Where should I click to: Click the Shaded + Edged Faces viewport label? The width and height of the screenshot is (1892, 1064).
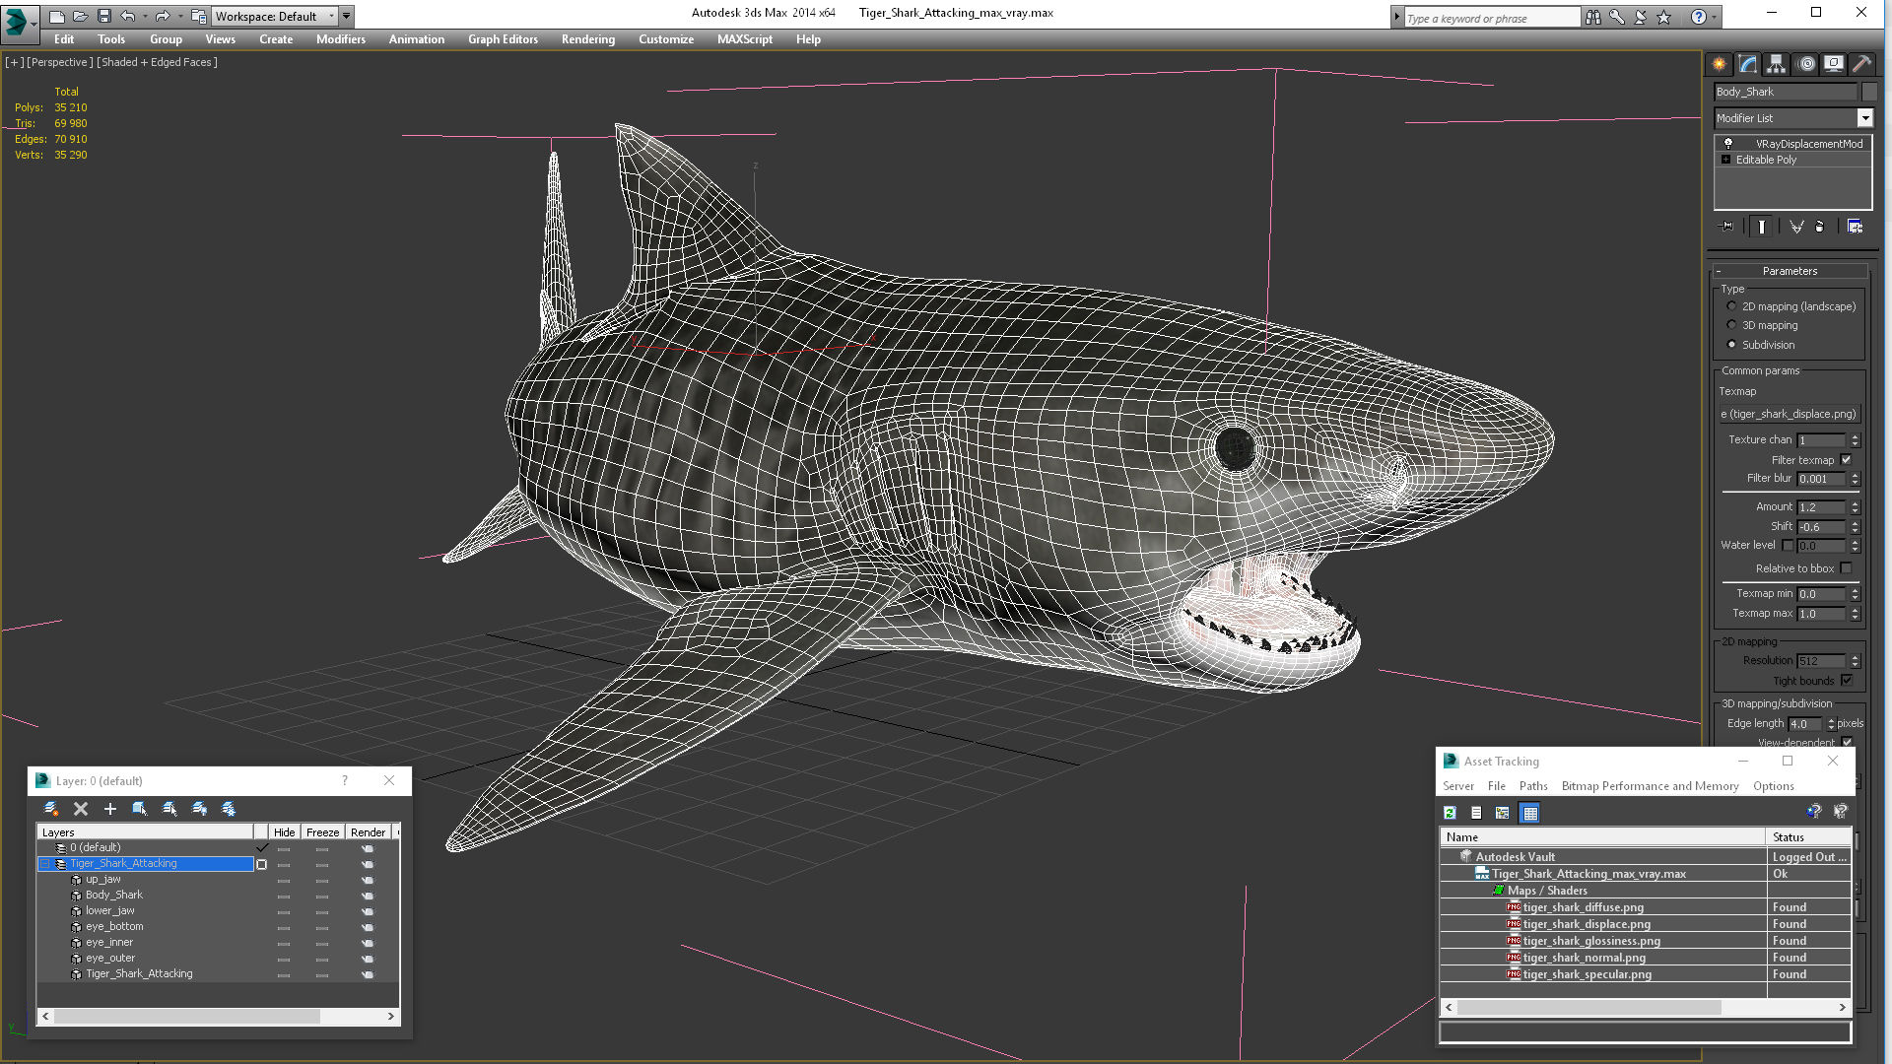click(x=157, y=62)
